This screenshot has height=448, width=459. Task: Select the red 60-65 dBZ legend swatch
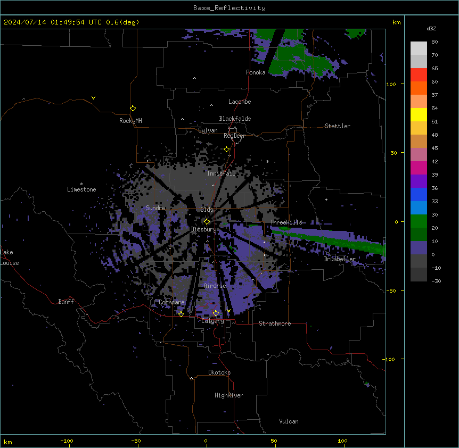(x=419, y=74)
